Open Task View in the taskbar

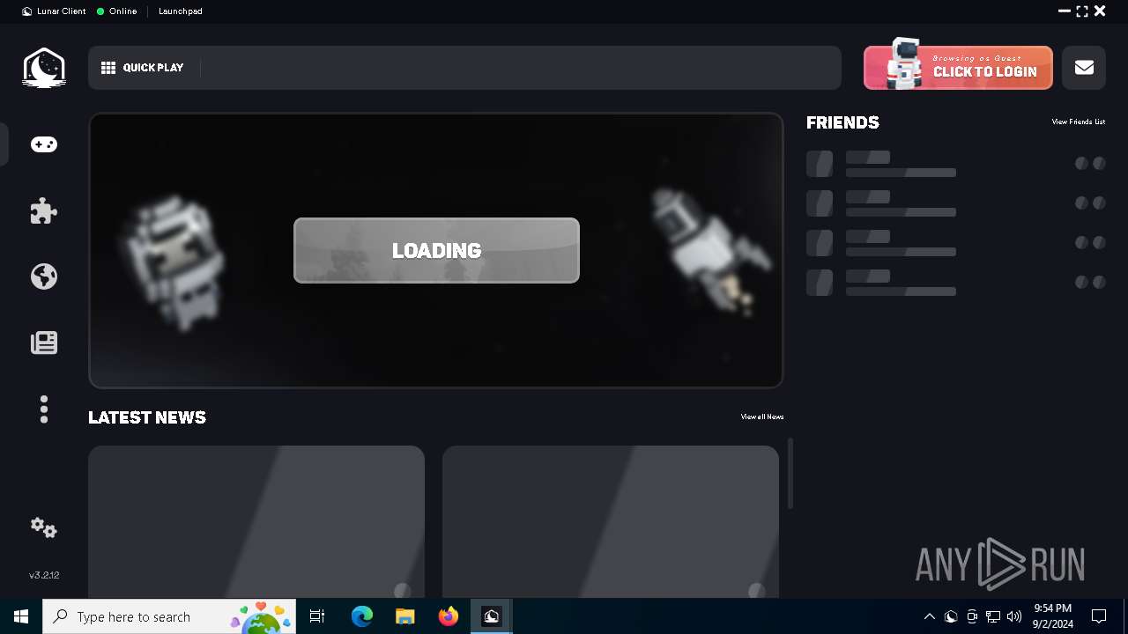(x=317, y=616)
